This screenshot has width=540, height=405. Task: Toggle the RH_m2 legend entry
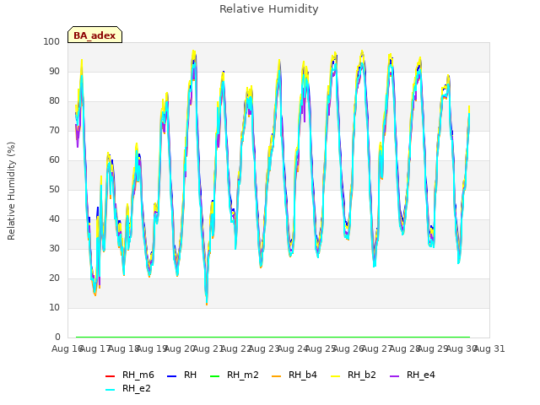point(235,375)
